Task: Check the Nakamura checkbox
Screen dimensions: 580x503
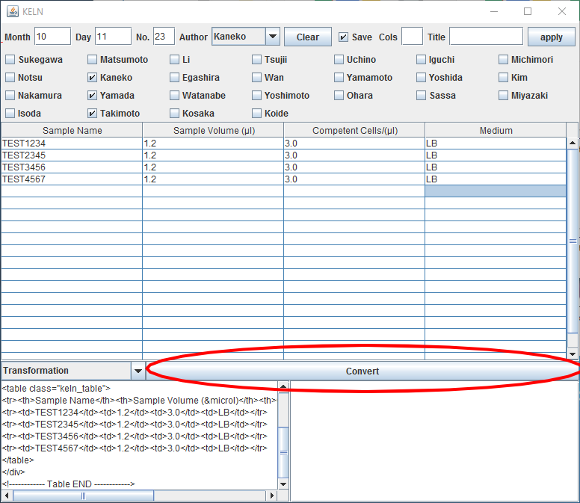Action: (10, 96)
